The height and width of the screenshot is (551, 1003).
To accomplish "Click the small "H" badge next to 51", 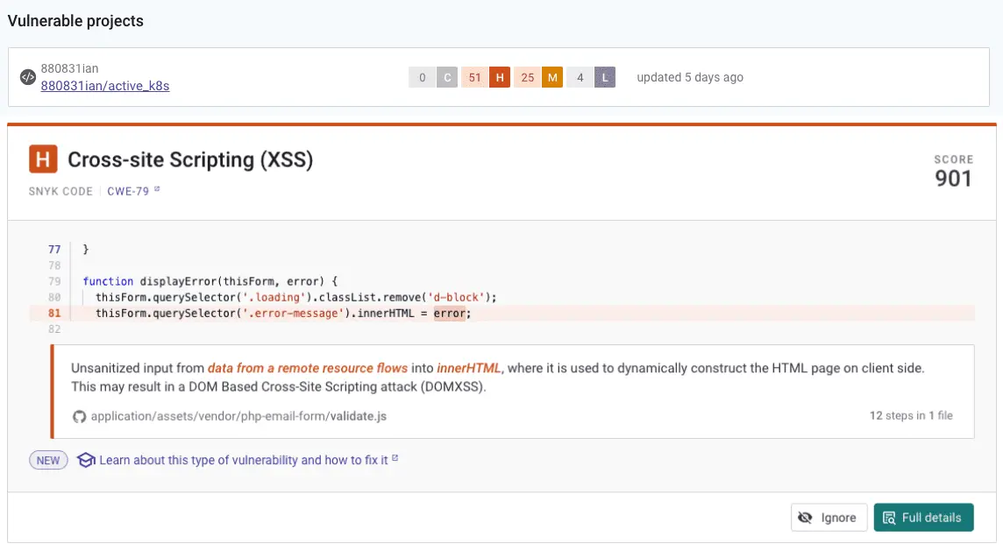I will [500, 78].
